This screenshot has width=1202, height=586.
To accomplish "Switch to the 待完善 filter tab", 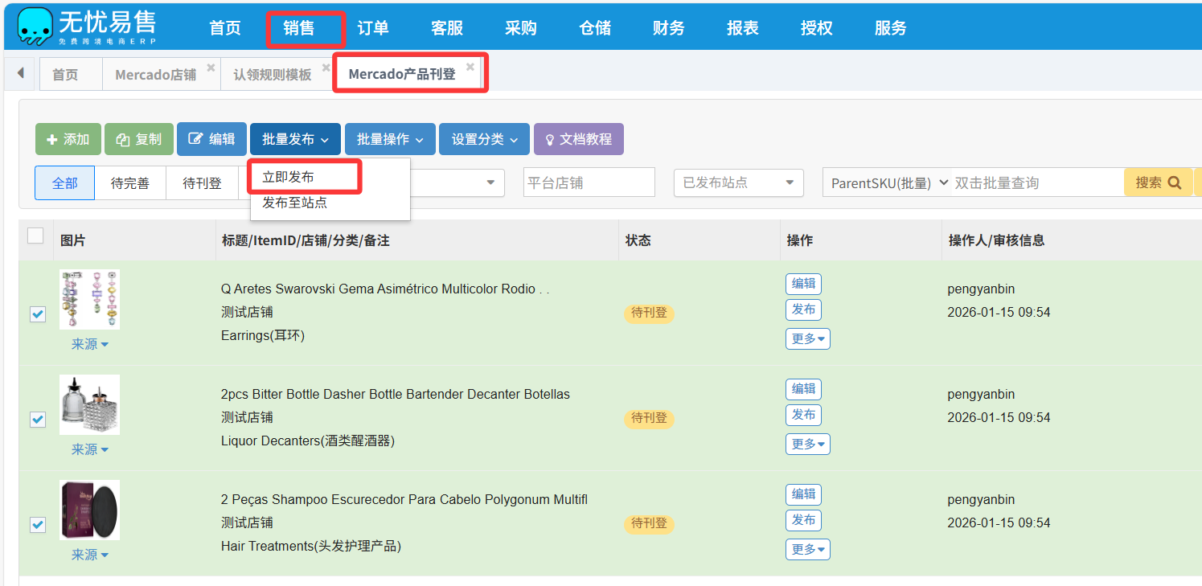I will 129,183.
